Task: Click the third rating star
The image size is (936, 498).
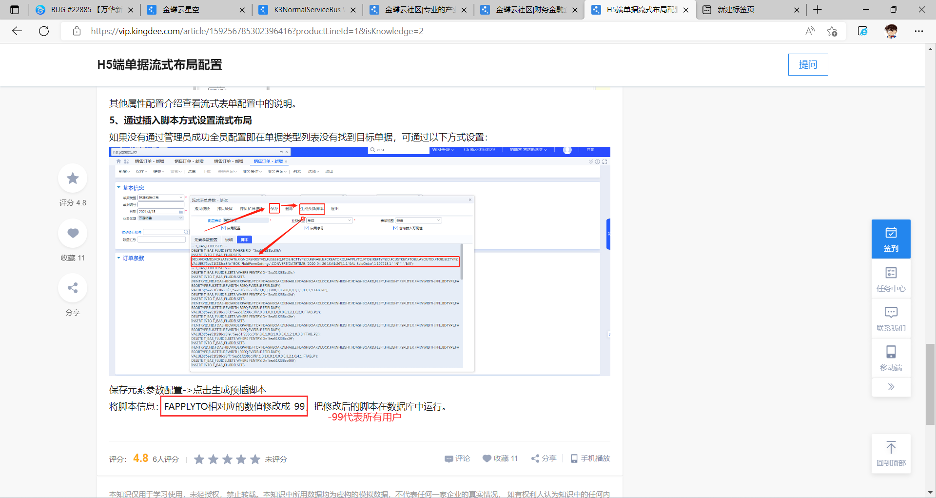Action: (x=227, y=459)
